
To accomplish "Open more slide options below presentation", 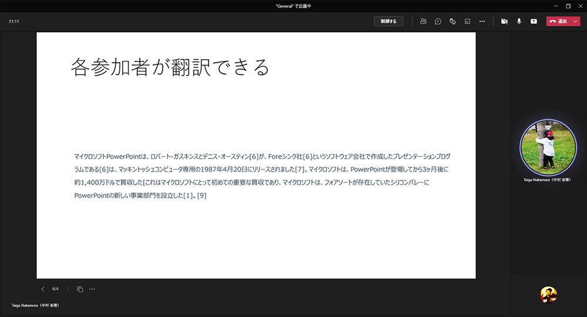I will (92, 289).
